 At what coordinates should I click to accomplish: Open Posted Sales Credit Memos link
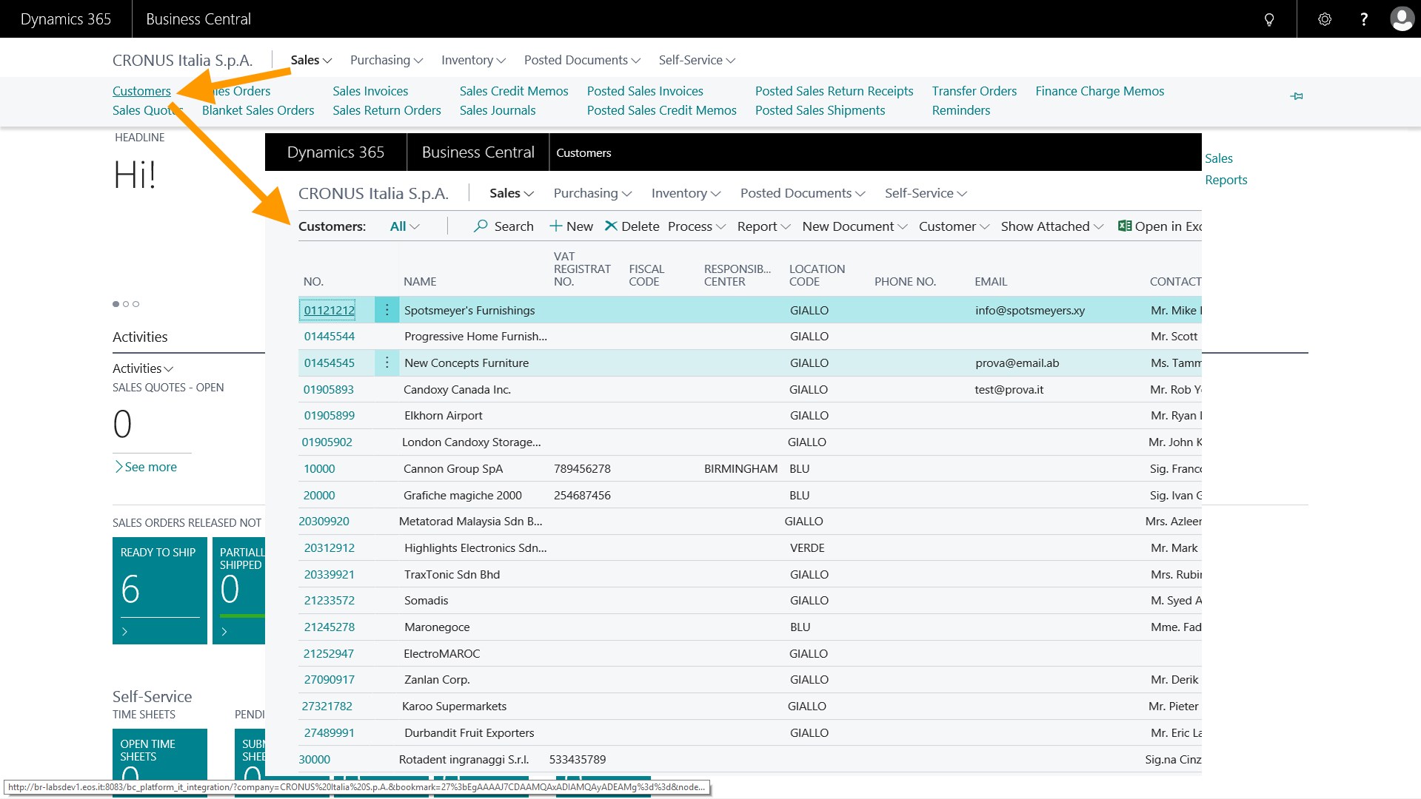tap(662, 110)
